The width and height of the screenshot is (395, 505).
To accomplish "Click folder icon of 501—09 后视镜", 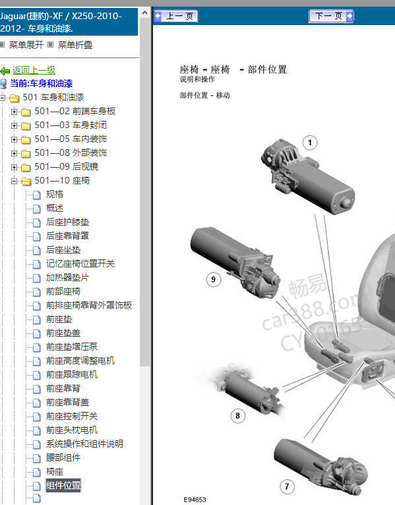I will (26, 168).
